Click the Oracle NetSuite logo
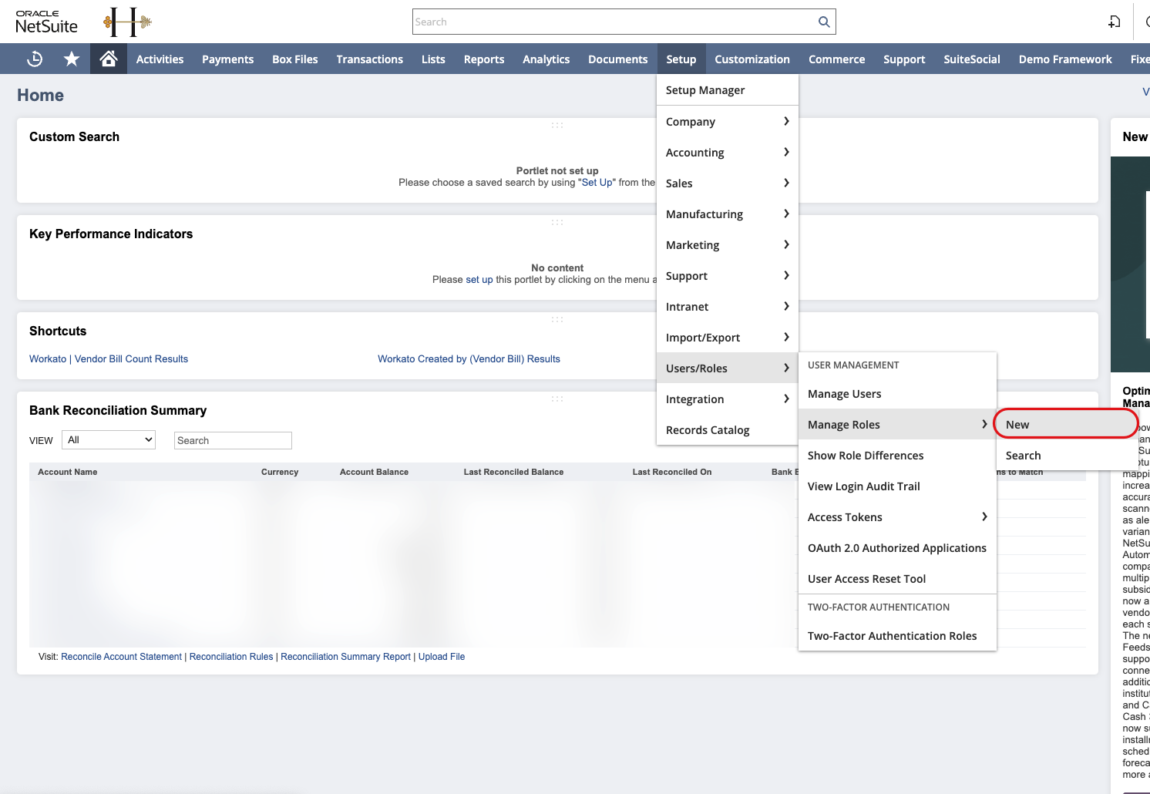Image resolution: width=1150 pixels, height=794 pixels. (x=46, y=21)
